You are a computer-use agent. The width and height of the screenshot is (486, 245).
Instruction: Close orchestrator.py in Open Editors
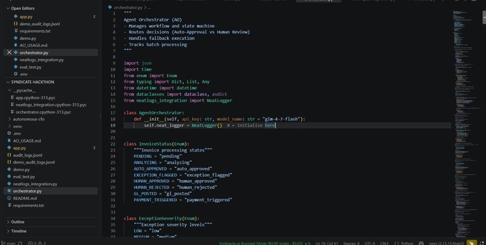tap(9, 52)
